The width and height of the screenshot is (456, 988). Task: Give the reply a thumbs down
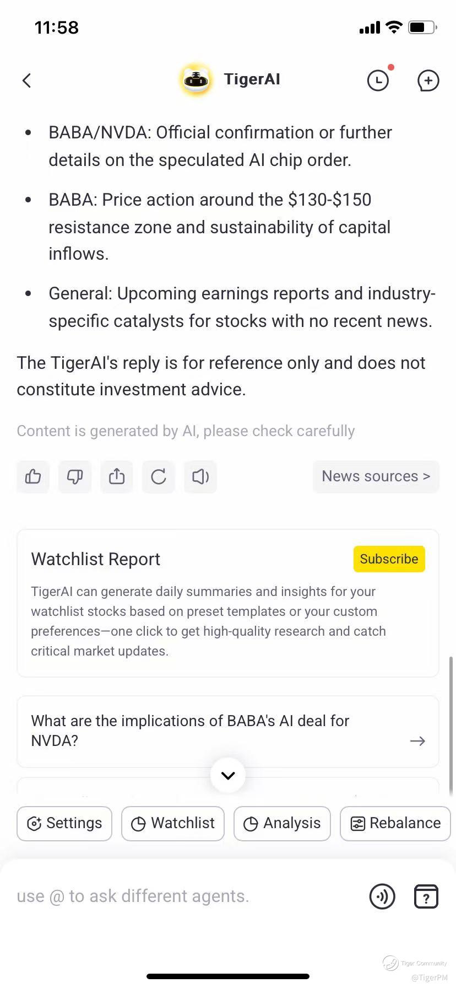coord(75,476)
